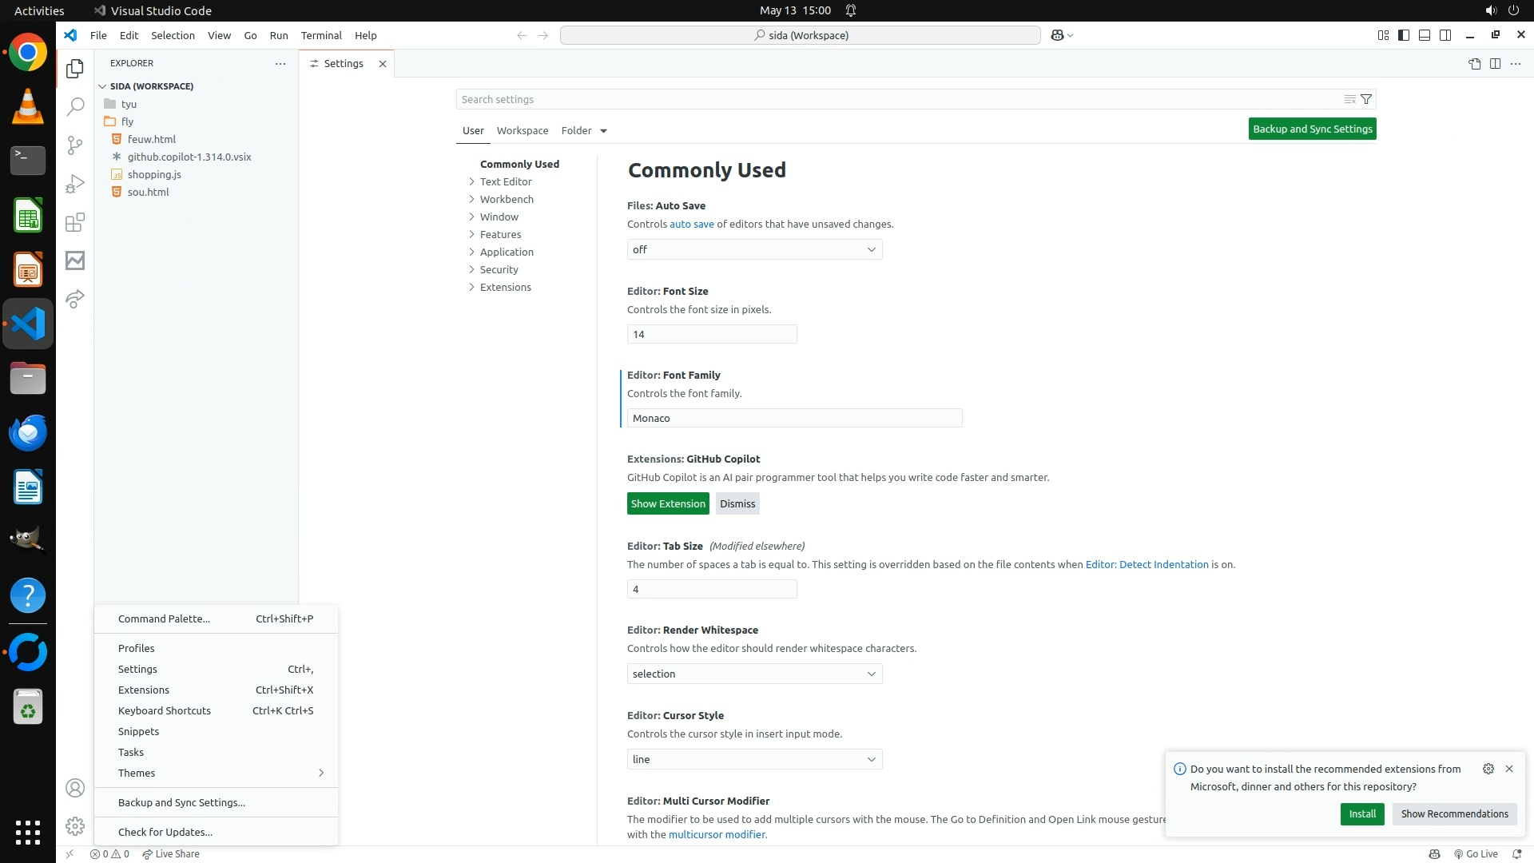Open Run and Debug view icon
1534x863 pixels.
pos(75,184)
